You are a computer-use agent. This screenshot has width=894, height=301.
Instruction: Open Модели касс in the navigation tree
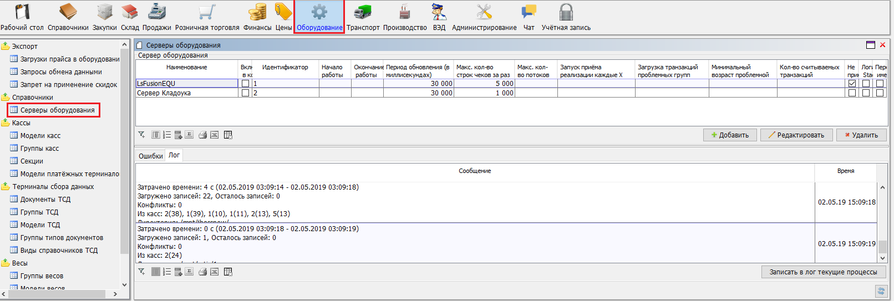click(40, 136)
